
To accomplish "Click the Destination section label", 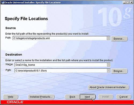I will tap(14, 55).
